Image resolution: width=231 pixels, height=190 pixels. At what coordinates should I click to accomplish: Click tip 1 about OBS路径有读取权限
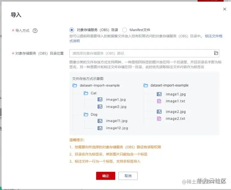click(x=115, y=147)
